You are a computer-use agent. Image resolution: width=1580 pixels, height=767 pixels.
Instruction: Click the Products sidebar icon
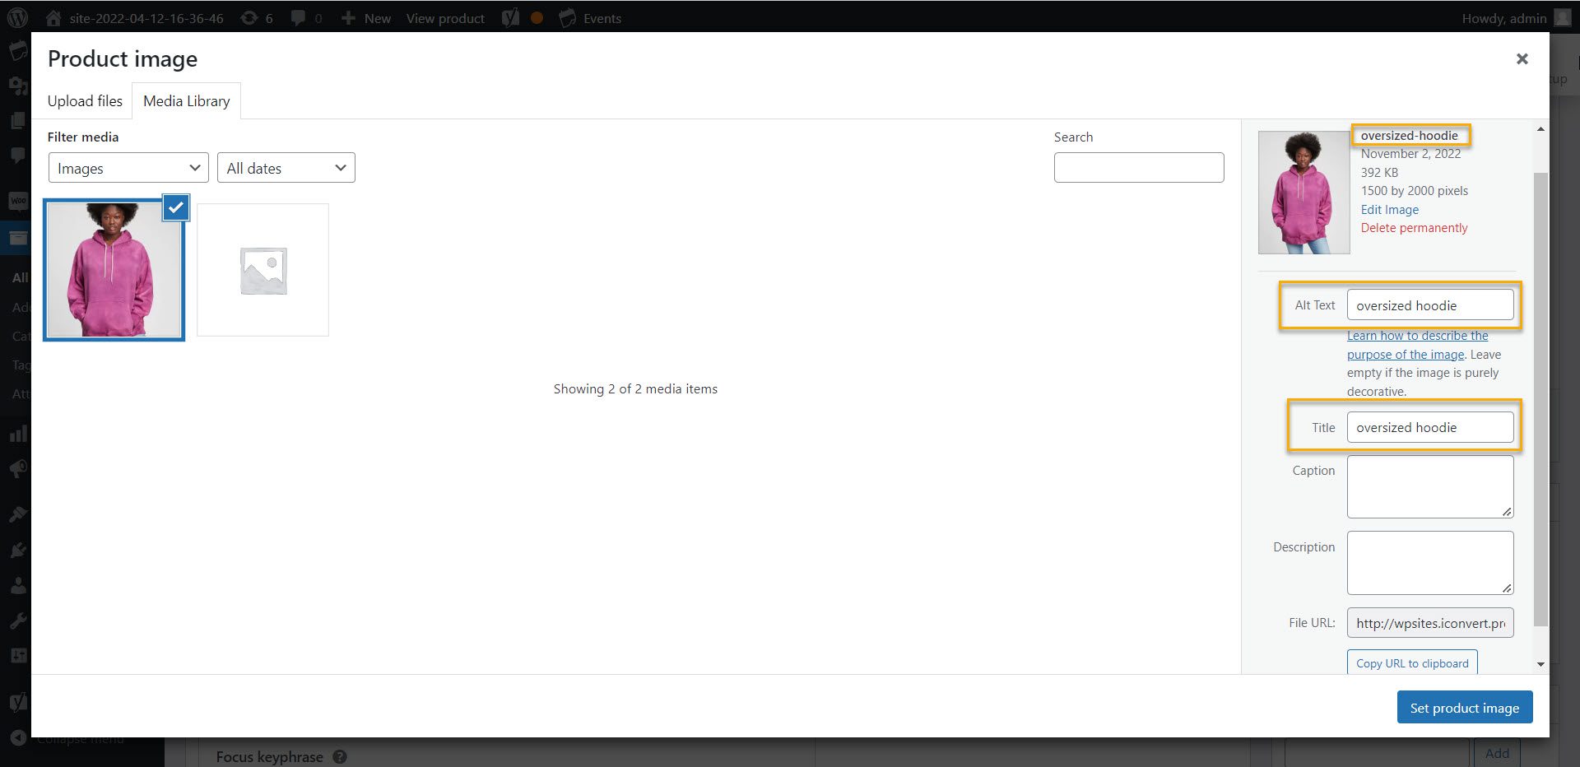click(17, 239)
